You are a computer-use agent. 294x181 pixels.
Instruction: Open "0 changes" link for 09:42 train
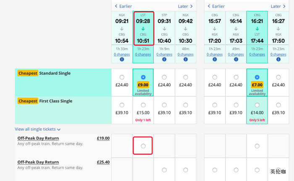(185, 54)
